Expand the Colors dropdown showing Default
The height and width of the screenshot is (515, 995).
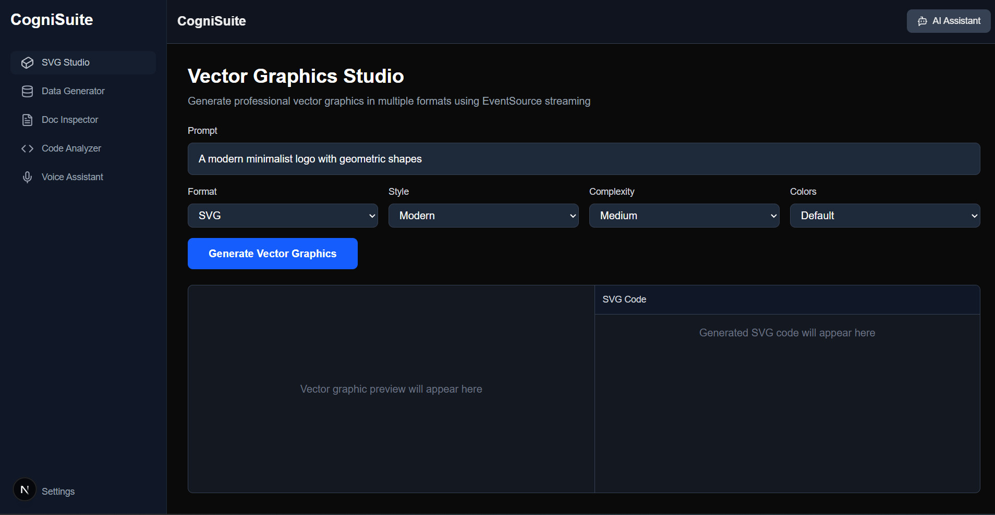click(885, 216)
